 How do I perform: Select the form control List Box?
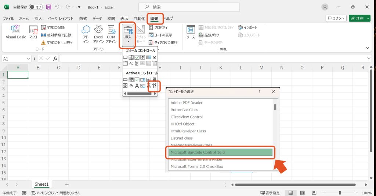(x=149, y=57)
